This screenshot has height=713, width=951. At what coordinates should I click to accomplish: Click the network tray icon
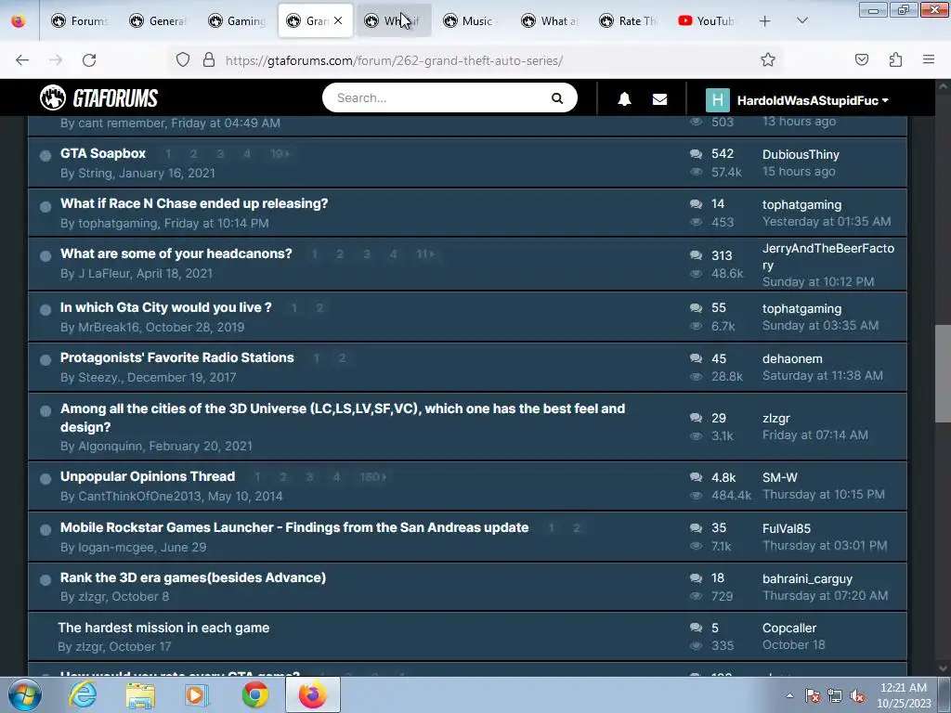(x=835, y=696)
